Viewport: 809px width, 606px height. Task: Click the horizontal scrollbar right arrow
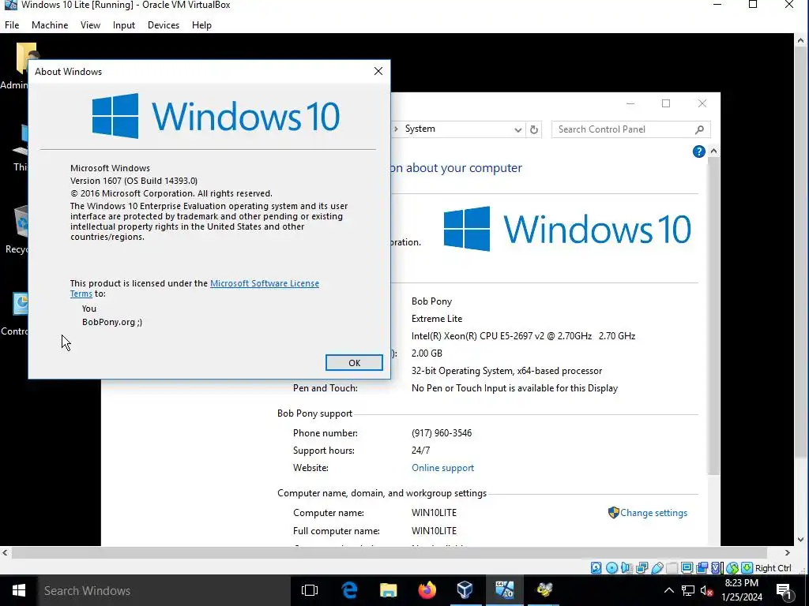point(788,552)
